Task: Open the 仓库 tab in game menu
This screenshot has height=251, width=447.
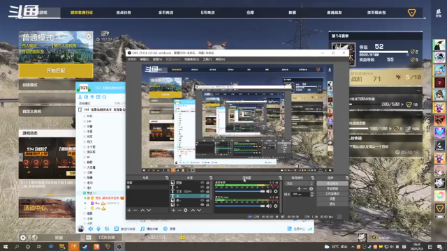Action: [x=250, y=13]
